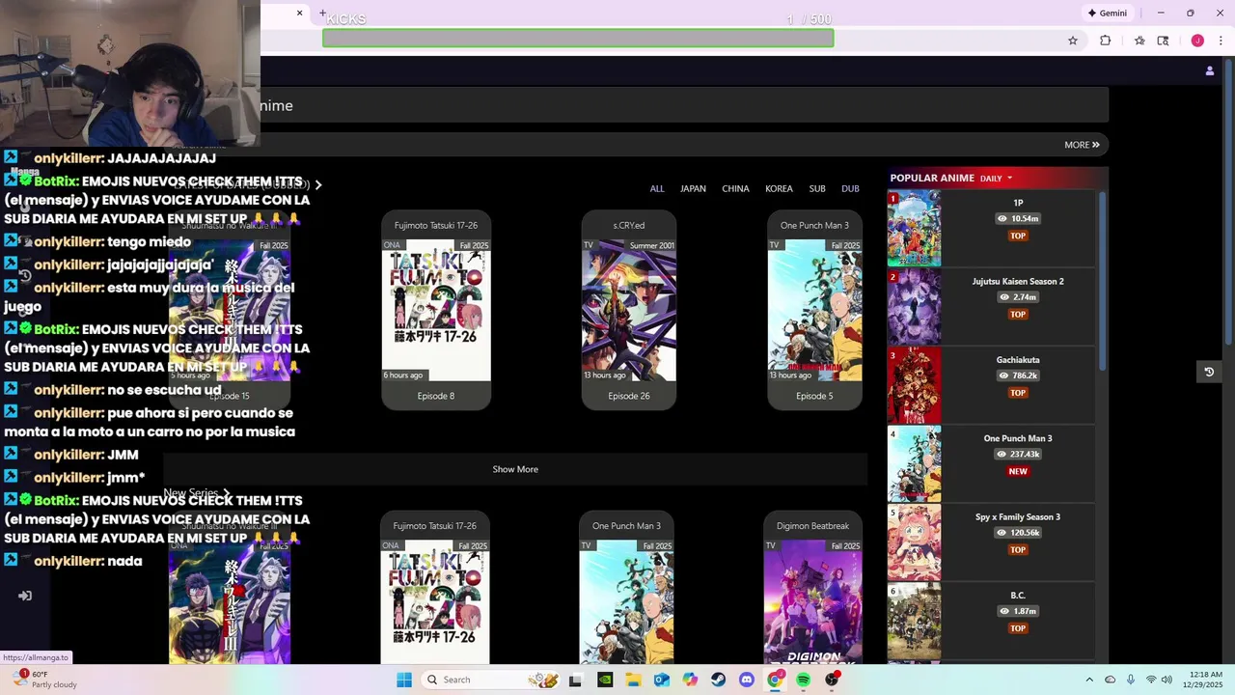Open Fujimoto Tatsuki 17-26 New Series thumbnail
This screenshot has width=1235, height=695.
pos(435,601)
